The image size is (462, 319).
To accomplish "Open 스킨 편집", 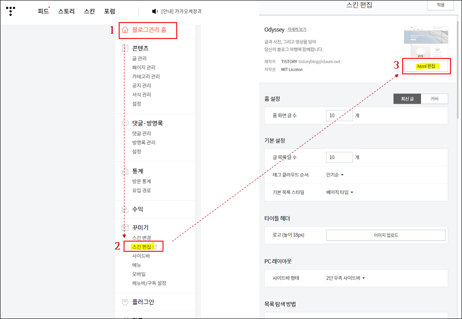I will pyautogui.click(x=141, y=247).
